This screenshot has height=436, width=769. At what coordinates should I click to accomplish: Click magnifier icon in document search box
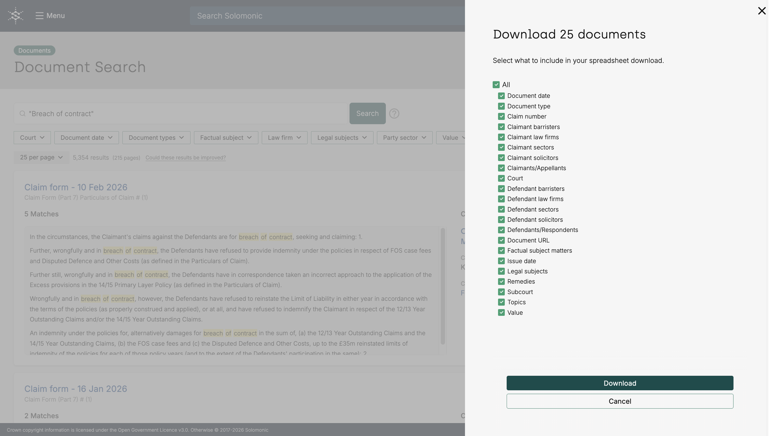coord(22,114)
